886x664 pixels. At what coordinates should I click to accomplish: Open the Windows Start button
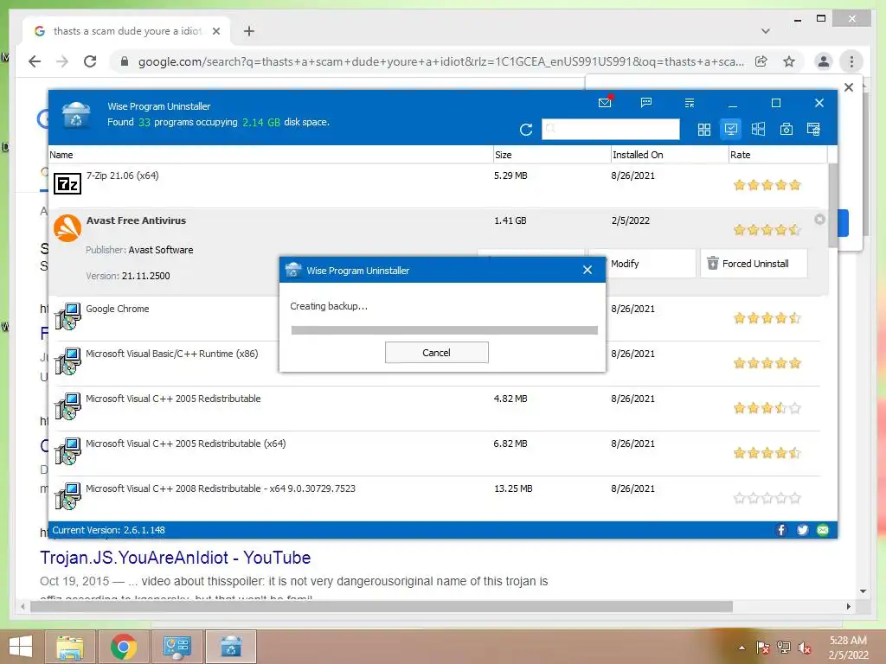click(21, 646)
